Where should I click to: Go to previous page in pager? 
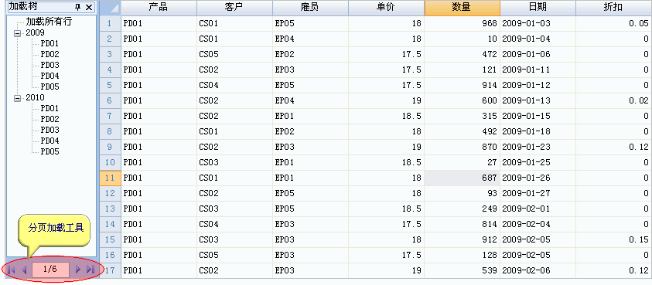(24, 270)
